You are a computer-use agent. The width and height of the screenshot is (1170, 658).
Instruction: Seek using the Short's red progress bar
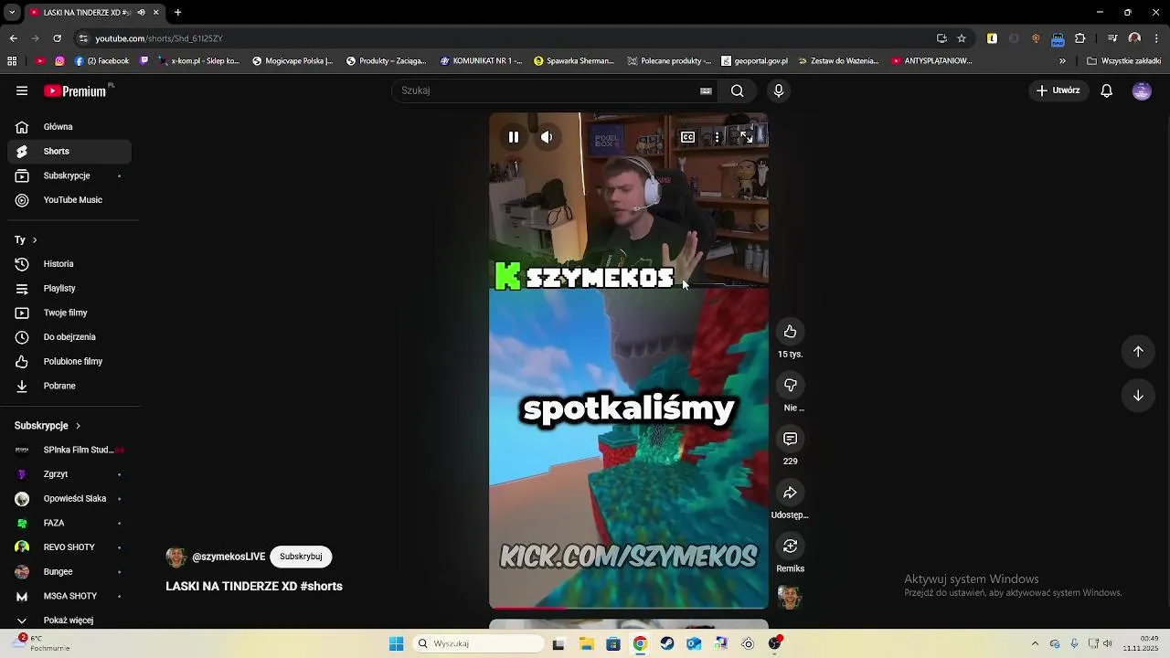click(x=629, y=607)
